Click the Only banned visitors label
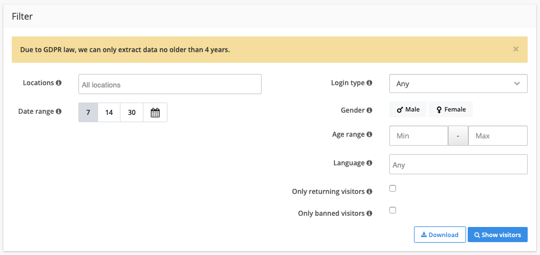Screen dimensions: 540x255 coord(331,214)
